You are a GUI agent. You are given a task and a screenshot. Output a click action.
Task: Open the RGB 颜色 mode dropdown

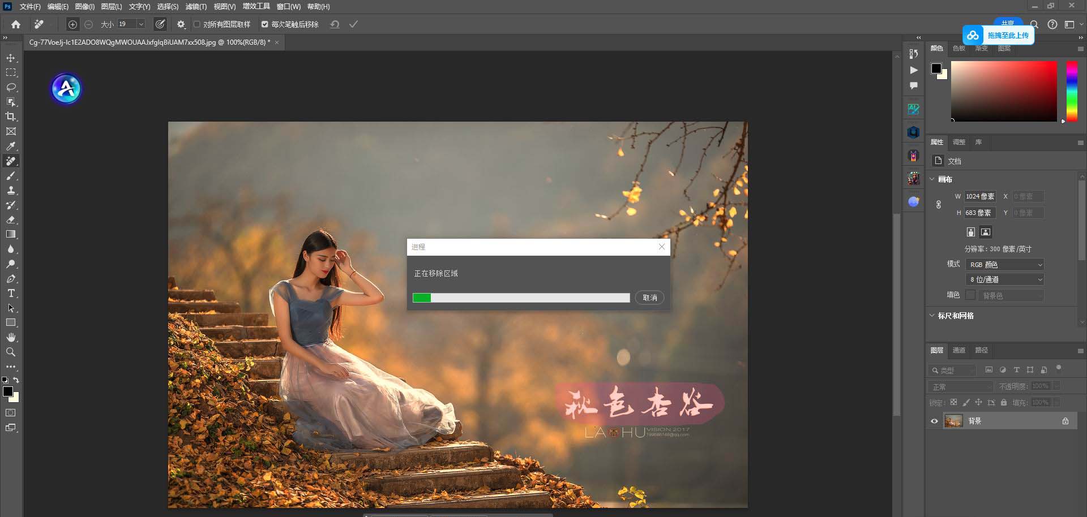pyautogui.click(x=1005, y=265)
